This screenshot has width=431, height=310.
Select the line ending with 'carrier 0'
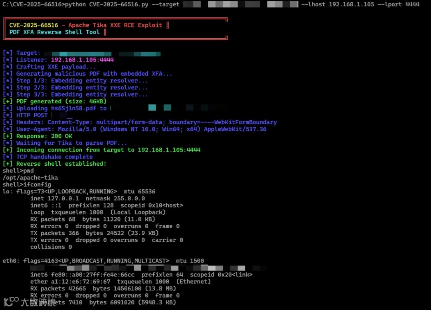[107, 240]
